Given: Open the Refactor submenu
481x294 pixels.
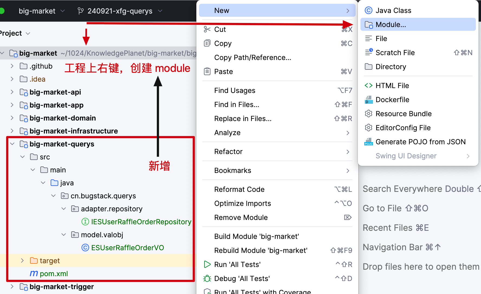Looking at the screenshot, I should click(x=228, y=152).
